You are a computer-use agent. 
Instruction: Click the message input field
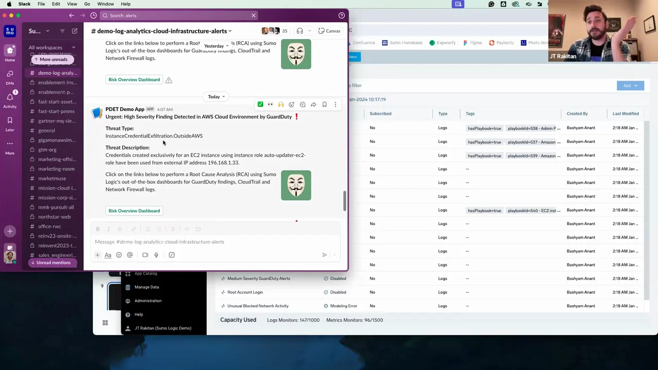point(216,242)
